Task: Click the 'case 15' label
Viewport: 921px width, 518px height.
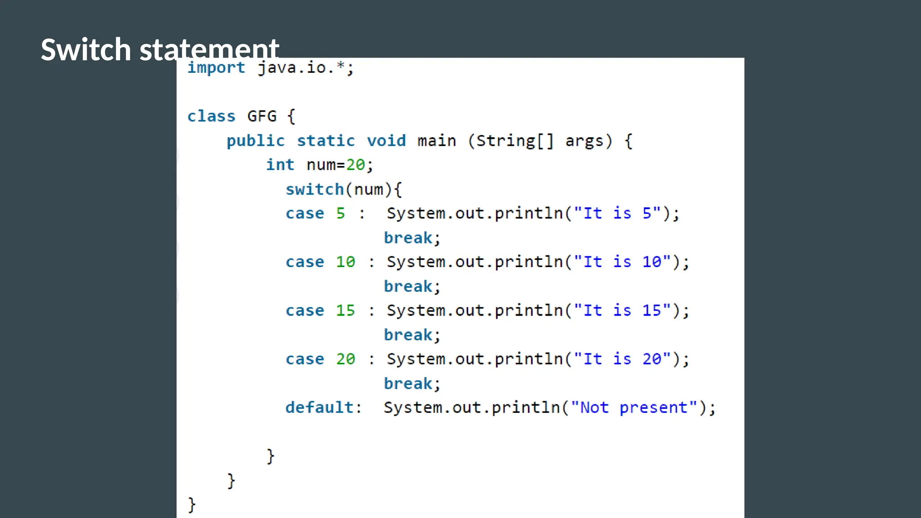Action: (x=320, y=311)
